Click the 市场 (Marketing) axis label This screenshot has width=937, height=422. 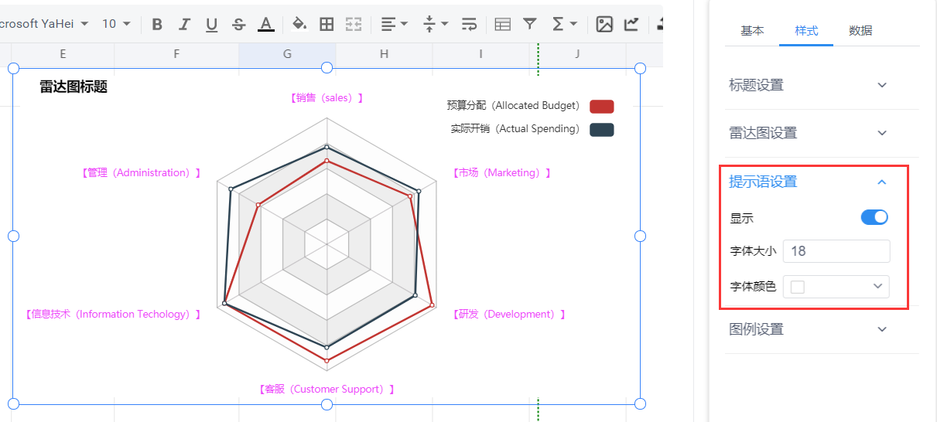[502, 173]
